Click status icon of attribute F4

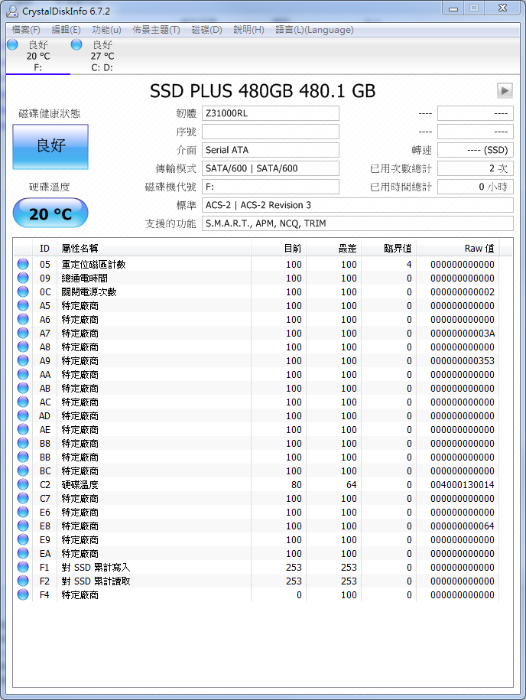point(23,595)
